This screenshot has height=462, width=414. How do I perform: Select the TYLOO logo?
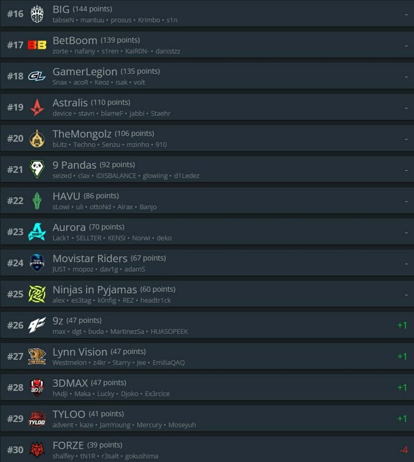point(37,419)
